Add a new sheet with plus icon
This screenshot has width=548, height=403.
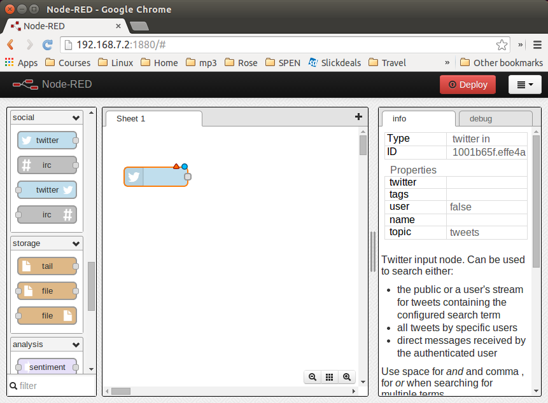coord(358,116)
